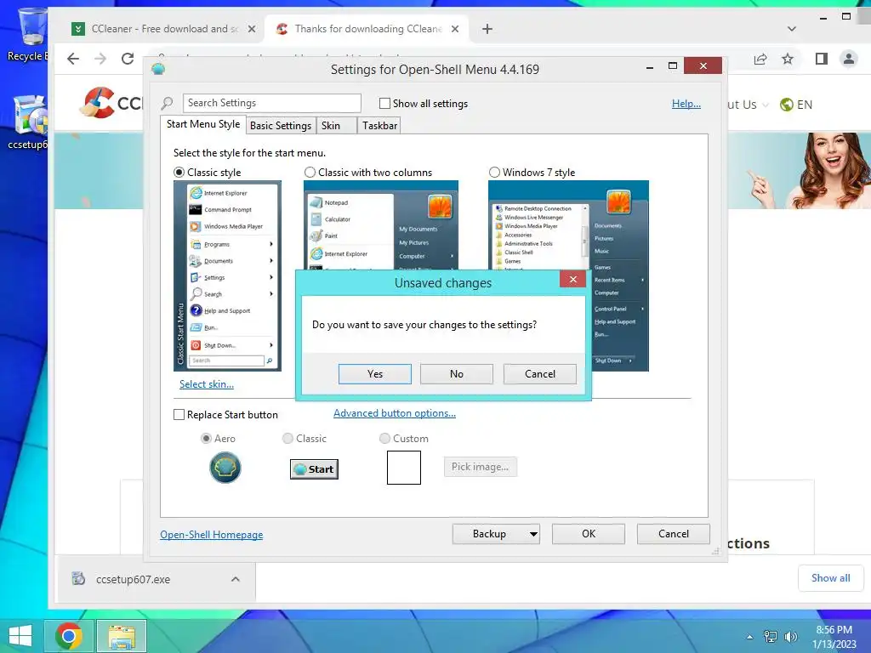
Task: Reload the Chrome page
Action: (128, 59)
